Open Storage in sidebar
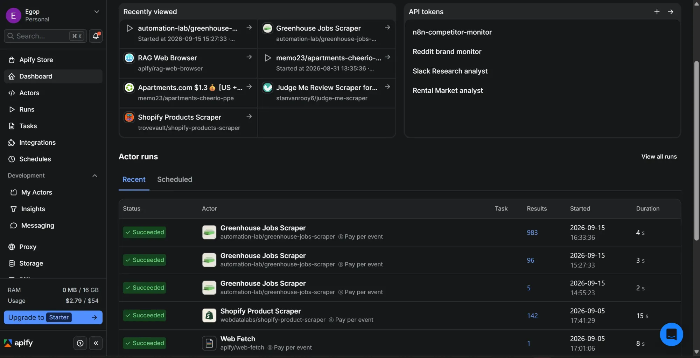Viewport: 700px width, 358px height. point(53,263)
